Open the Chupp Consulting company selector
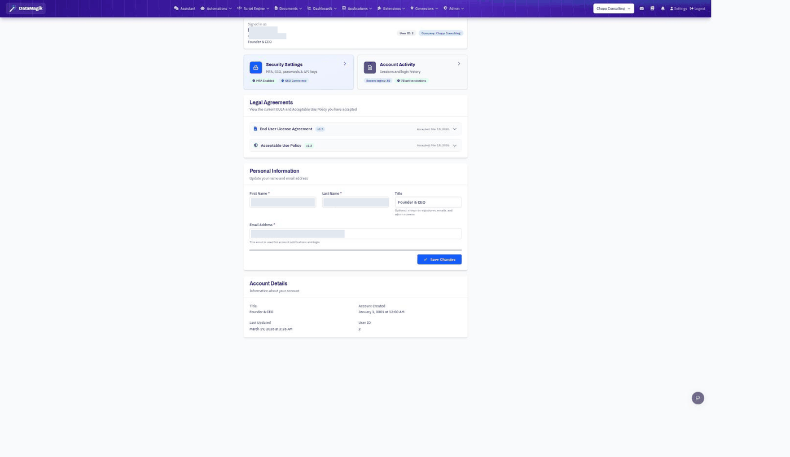 613,8
